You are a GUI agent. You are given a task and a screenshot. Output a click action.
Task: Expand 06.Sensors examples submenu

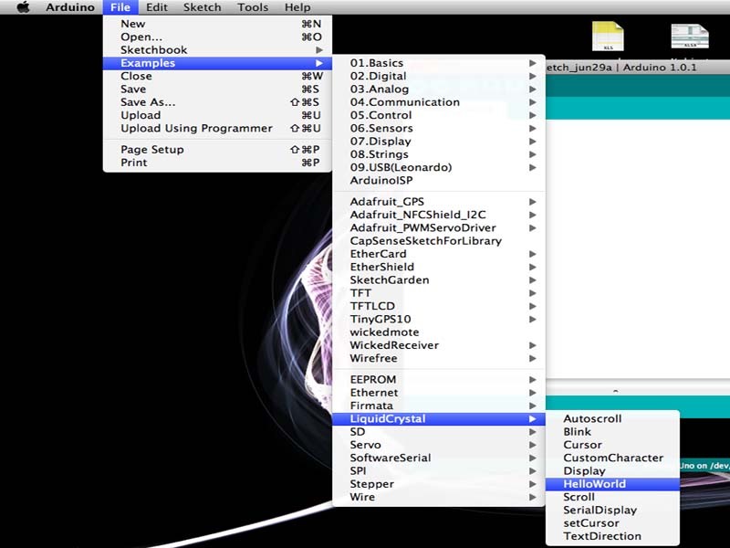tap(439, 128)
